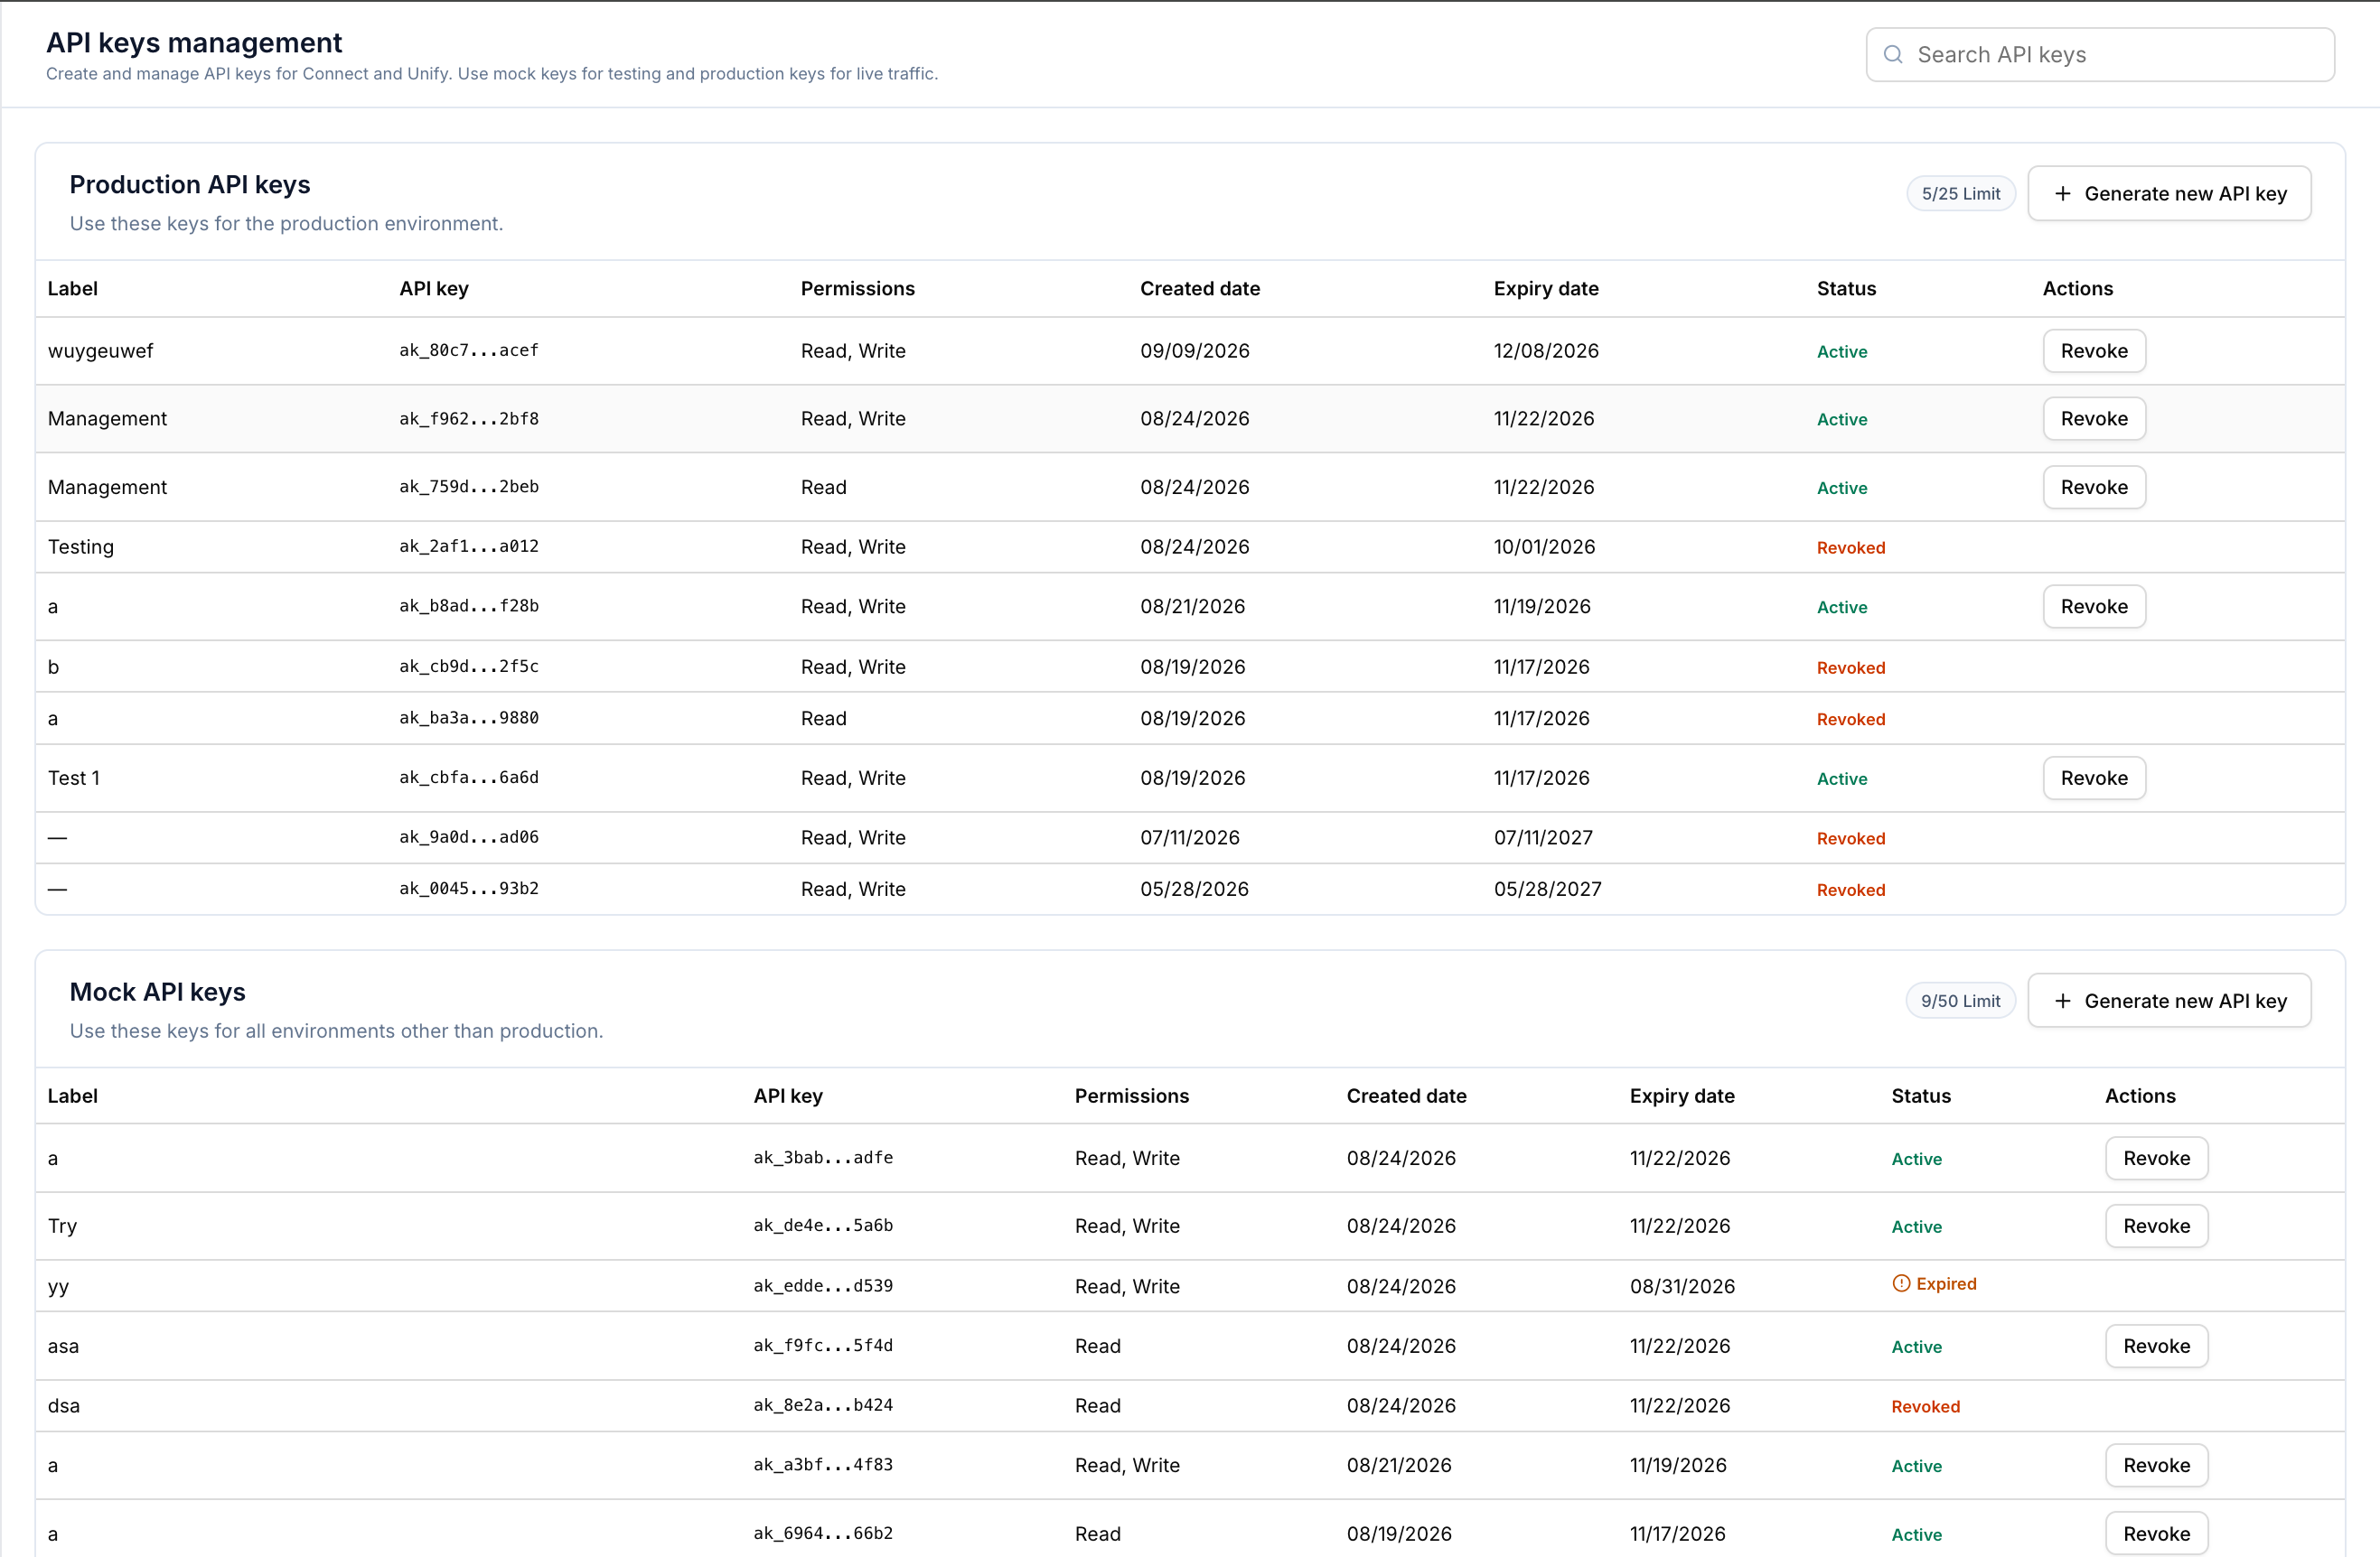Click key ak_cb9d...2f5c

[x=469, y=667]
